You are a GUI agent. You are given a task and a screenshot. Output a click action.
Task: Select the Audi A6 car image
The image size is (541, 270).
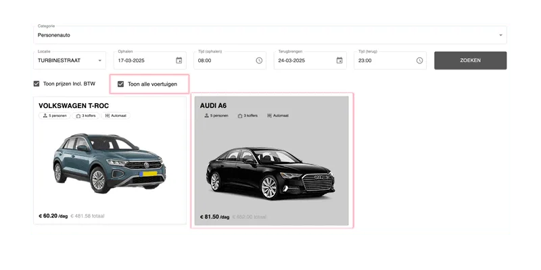tap(270, 173)
